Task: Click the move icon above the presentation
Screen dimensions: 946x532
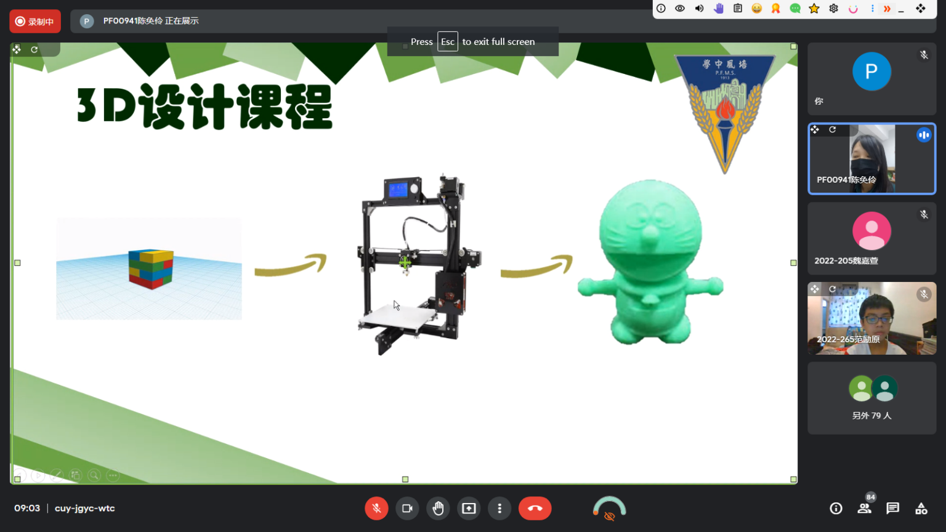Action: 17,49
